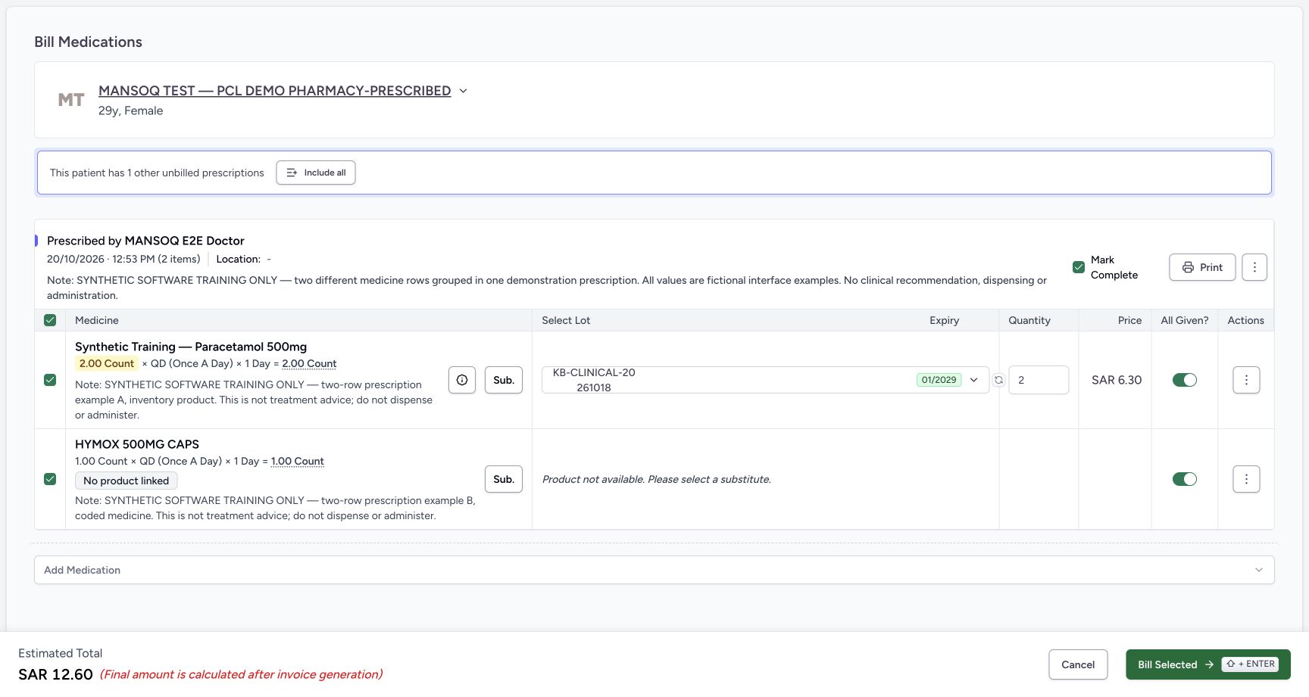Click Synthetic Training Paracetamol 500mg name
Image resolution: width=1309 pixels, height=697 pixels.
click(x=191, y=347)
